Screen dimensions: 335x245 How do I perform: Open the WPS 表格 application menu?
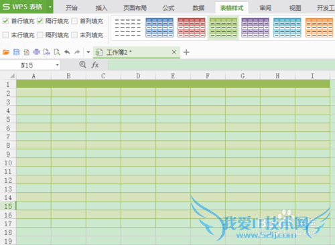coord(23,7)
